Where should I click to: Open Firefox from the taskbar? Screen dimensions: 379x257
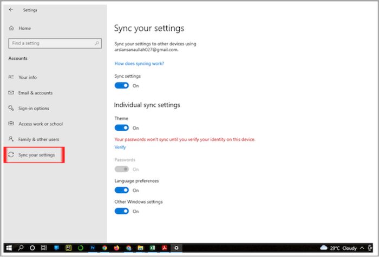click(116, 247)
